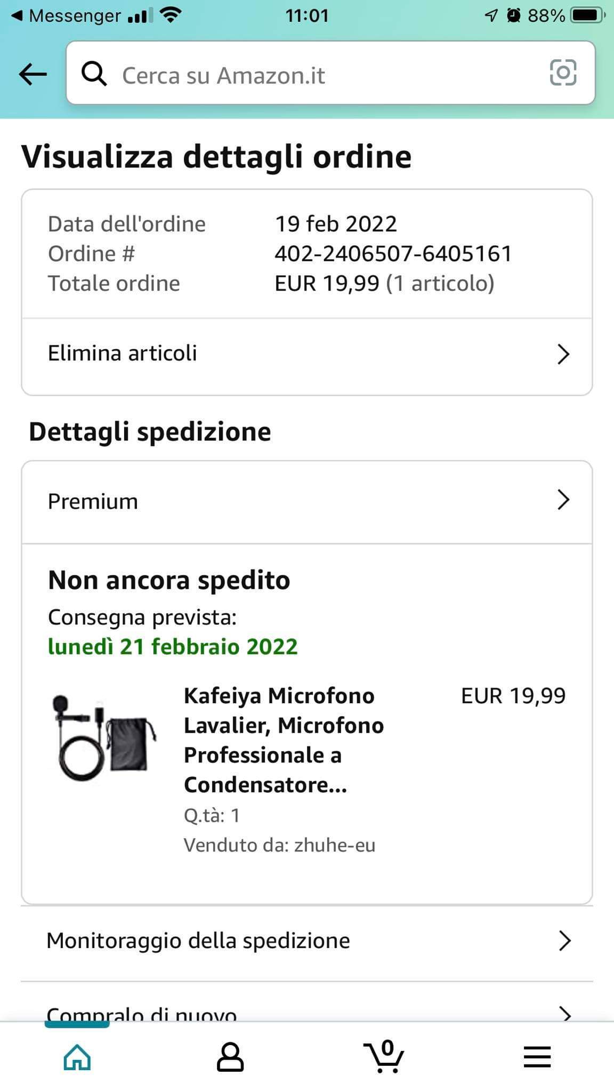Viewport: 614px width, 1092px height.
Task: Open the camera scan icon
Action: point(563,73)
